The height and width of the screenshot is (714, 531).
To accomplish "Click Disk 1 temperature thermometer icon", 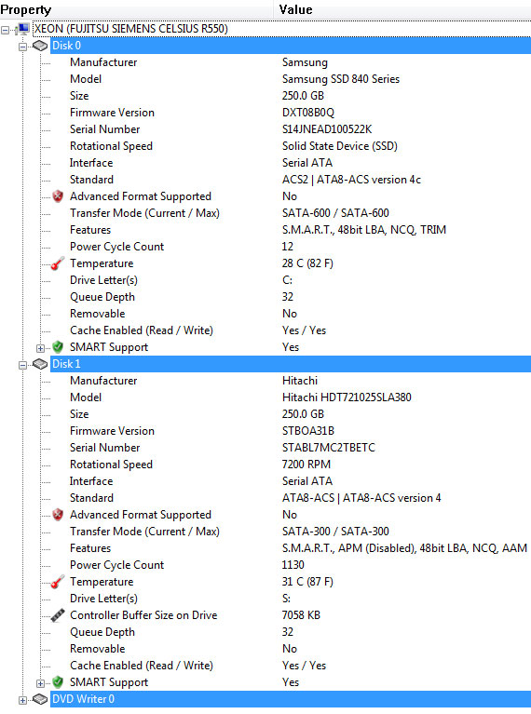I will [x=58, y=582].
